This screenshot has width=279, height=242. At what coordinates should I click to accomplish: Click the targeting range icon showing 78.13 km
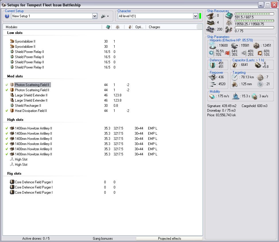click(234, 77)
